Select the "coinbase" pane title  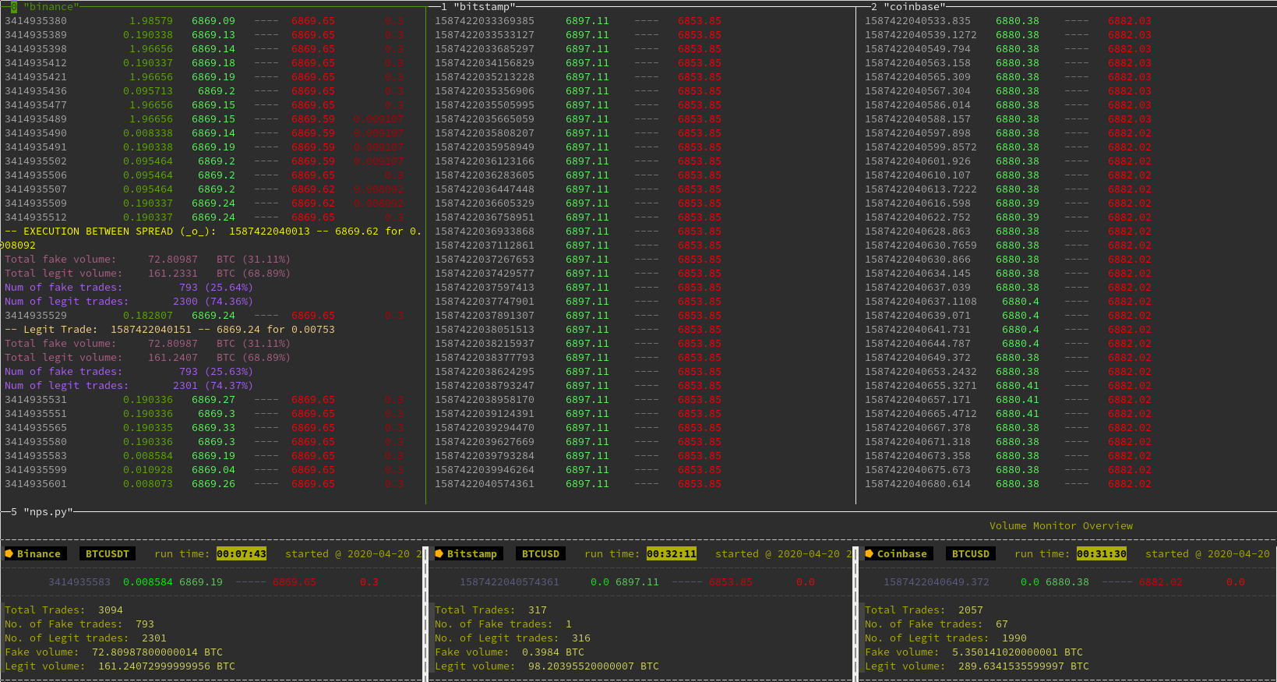point(915,7)
